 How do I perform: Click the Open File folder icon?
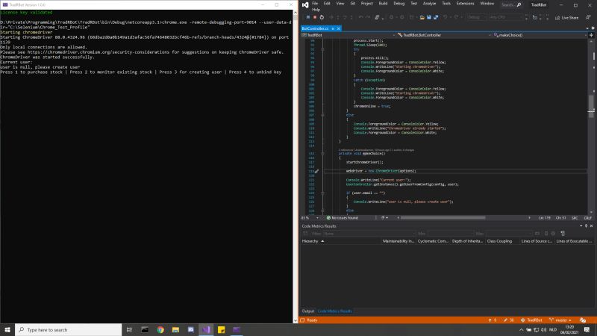(422, 17)
